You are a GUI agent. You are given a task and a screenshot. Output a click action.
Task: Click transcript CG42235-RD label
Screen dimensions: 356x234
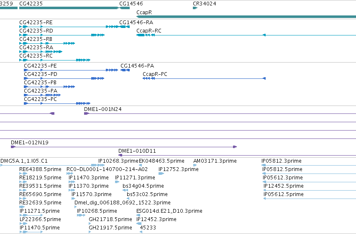coord(36,31)
